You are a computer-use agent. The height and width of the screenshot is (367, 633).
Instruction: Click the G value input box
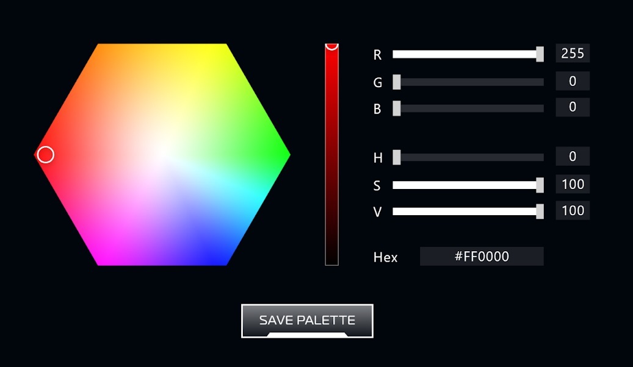(572, 81)
